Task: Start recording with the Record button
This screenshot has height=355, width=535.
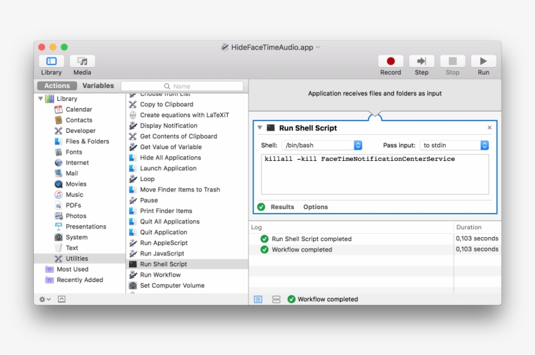Action: point(391,61)
